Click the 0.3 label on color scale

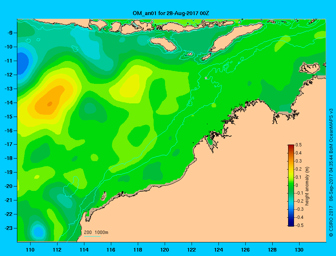coord(299,161)
